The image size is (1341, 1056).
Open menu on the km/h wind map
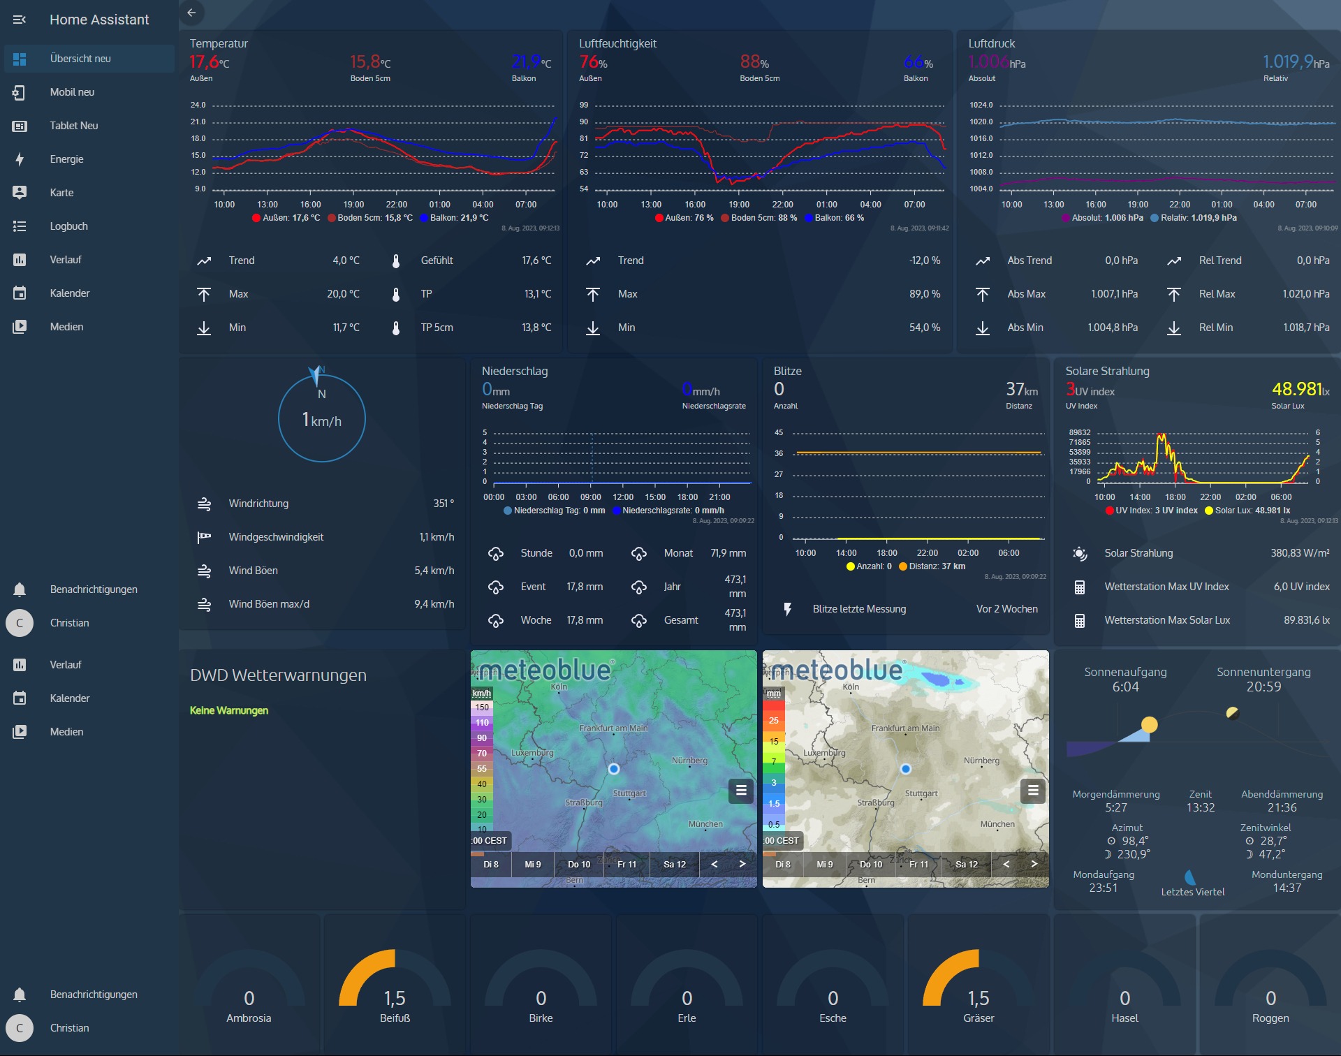pyautogui.click(x=741, y=791)
